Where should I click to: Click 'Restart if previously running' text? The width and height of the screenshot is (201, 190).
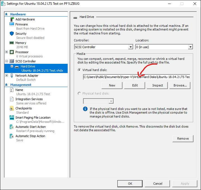(x=35, y=131)
